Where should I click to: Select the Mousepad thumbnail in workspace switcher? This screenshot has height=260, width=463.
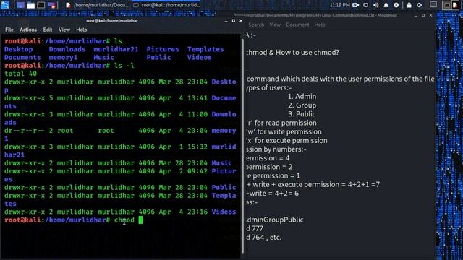454,5
